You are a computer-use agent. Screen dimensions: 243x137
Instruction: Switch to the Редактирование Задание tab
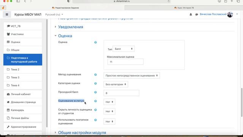pyautogui.click(x=65, y=8)
